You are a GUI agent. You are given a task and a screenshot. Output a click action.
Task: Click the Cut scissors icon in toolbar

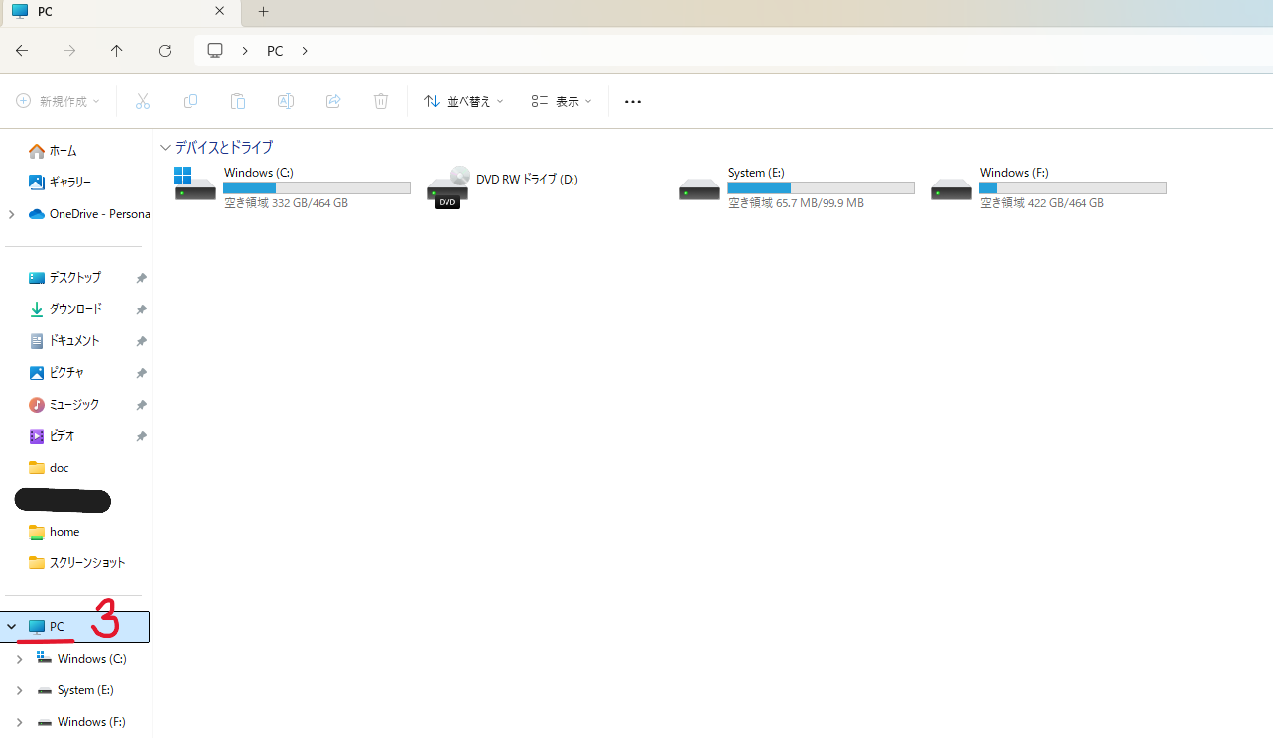pos(142,101)
